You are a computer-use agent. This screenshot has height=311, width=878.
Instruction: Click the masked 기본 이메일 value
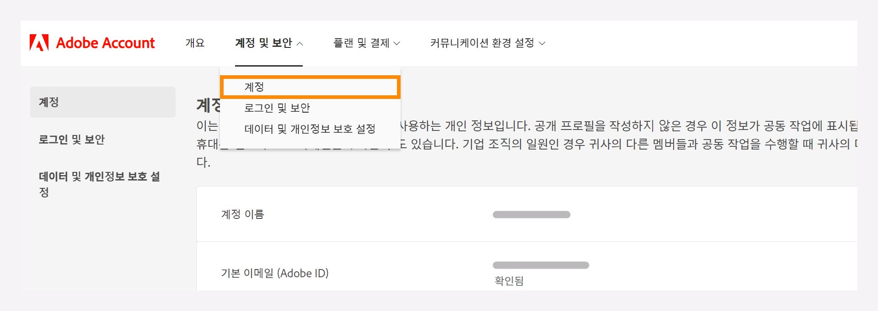click(x=540, y=265)
